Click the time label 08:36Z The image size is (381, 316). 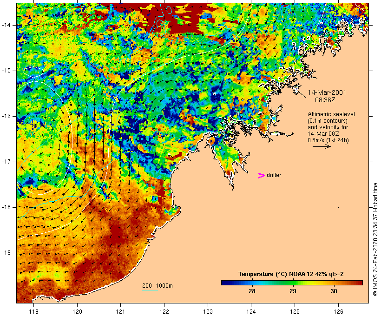click(325, 100)
